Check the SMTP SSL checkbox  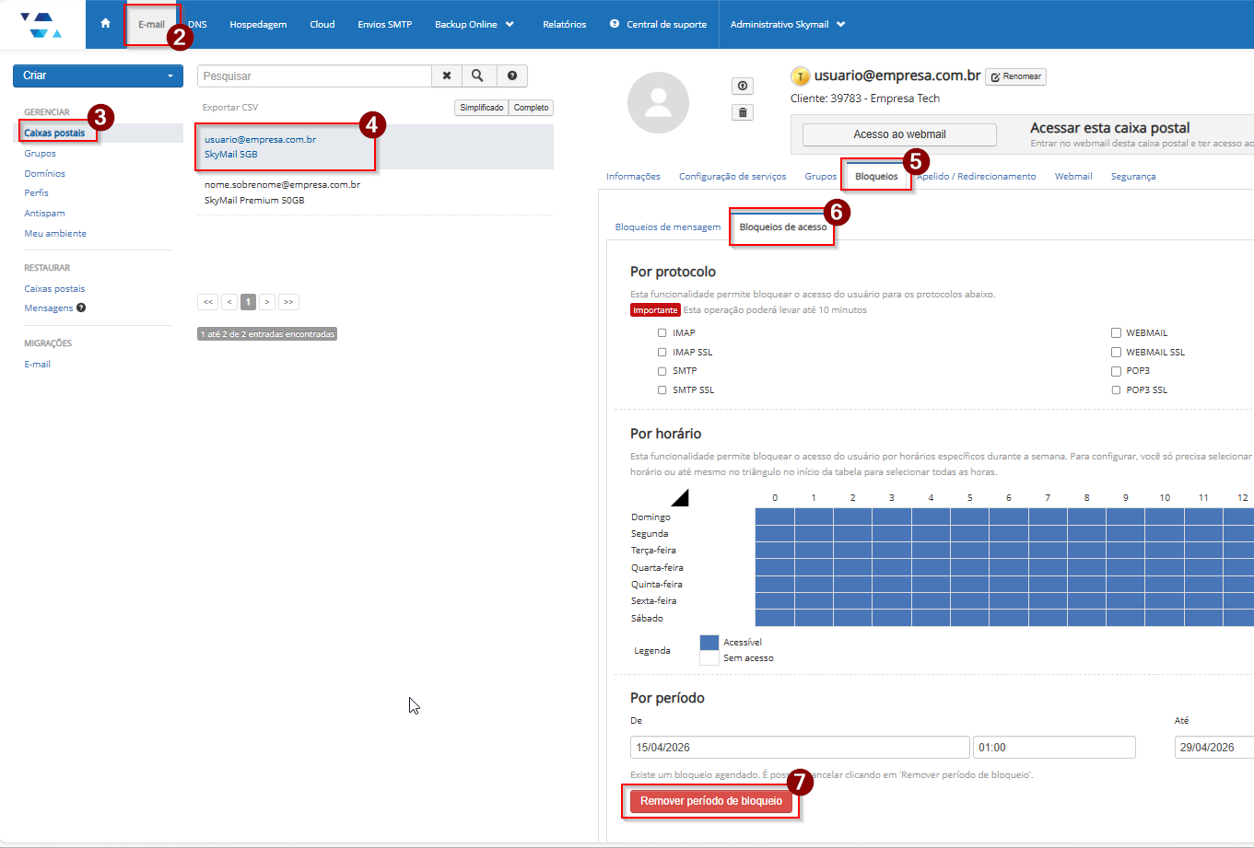(x=662, y=390)
